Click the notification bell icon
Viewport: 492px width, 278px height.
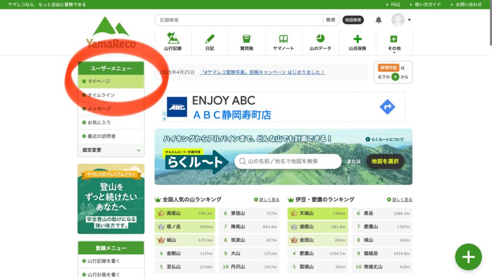379,20
